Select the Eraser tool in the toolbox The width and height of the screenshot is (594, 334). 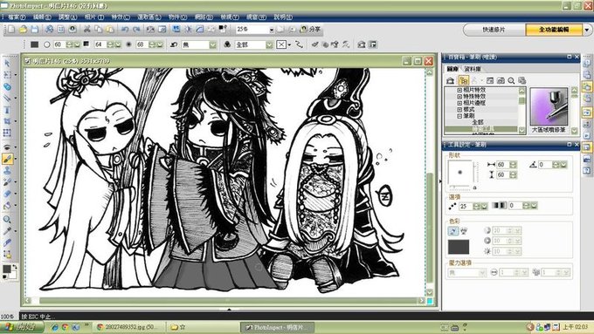pyautogui.click(x=7, y=194)
